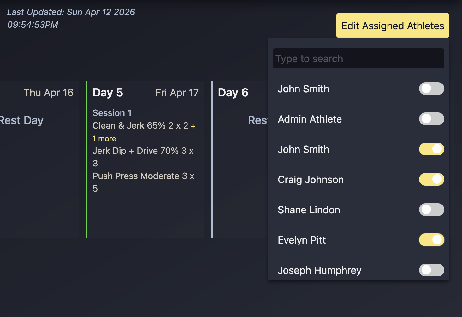Click the Edit Assigned Athletes button
The width and height of the screenshot is (462, 317).
pyautogui.click(x=393, y=26)
